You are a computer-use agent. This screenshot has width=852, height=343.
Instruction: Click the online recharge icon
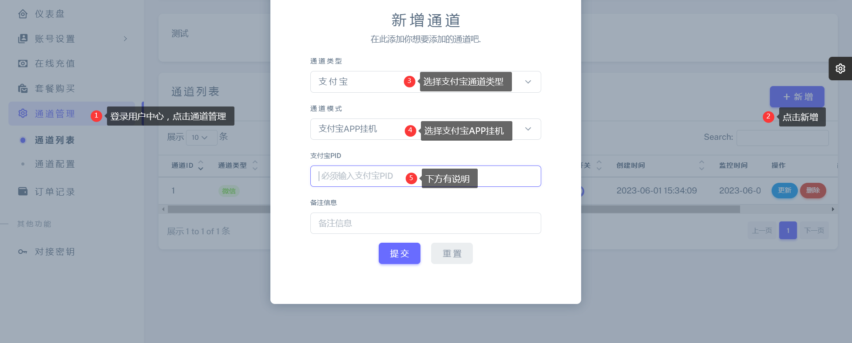coord(23,64)
